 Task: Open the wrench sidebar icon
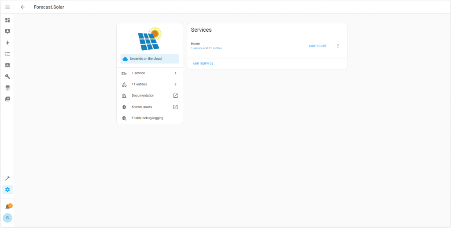7,77
